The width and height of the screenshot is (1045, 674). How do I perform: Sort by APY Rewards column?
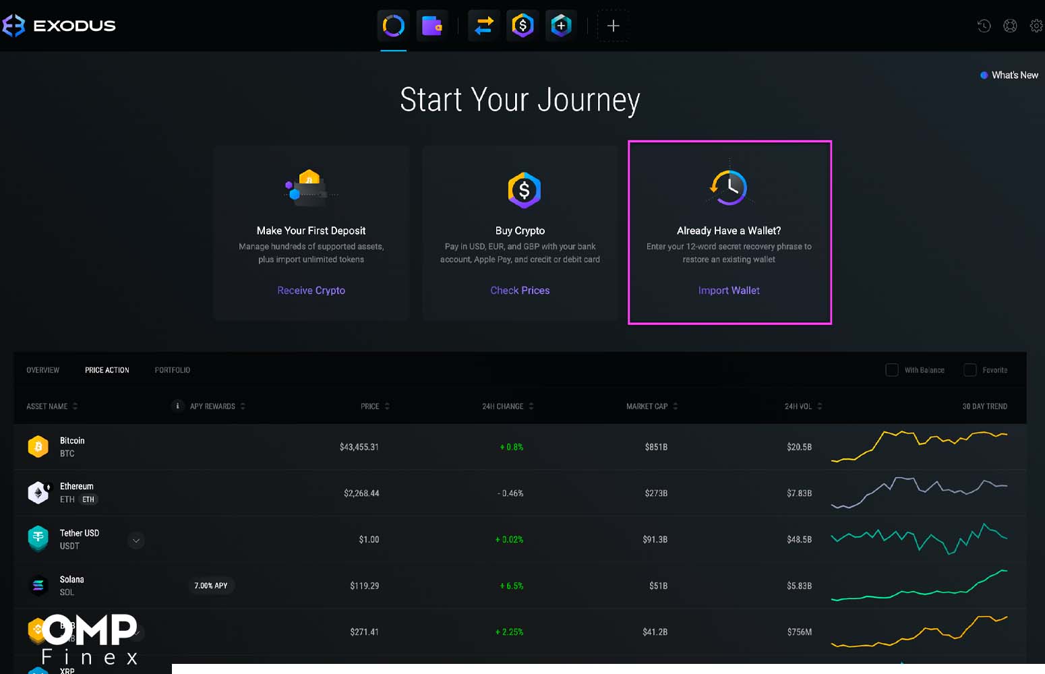(x=218, y=406)
